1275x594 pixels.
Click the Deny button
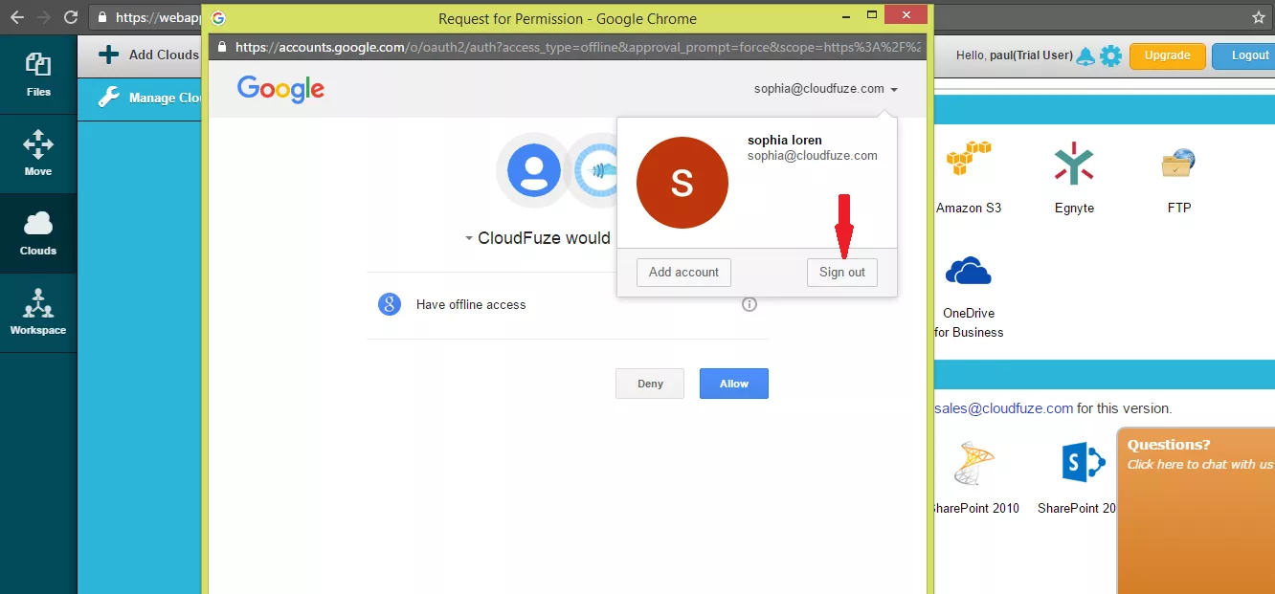click(x=650, y=384)
